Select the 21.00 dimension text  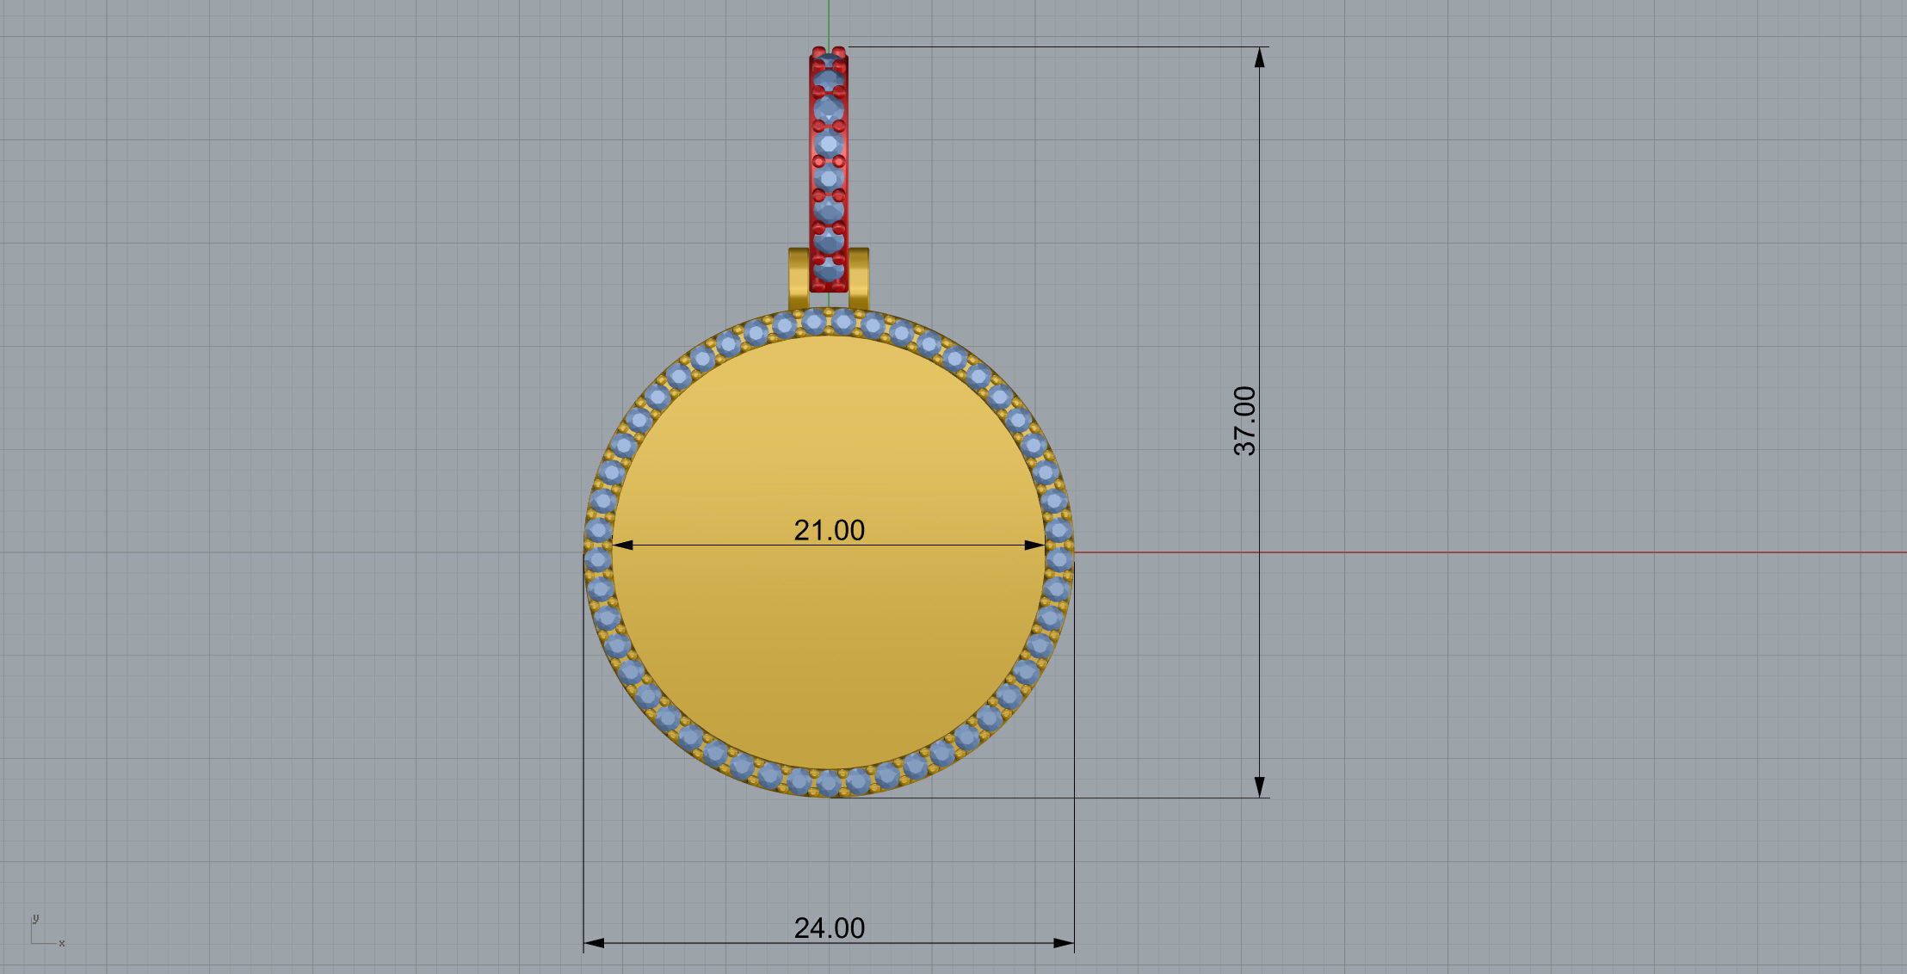829,530
